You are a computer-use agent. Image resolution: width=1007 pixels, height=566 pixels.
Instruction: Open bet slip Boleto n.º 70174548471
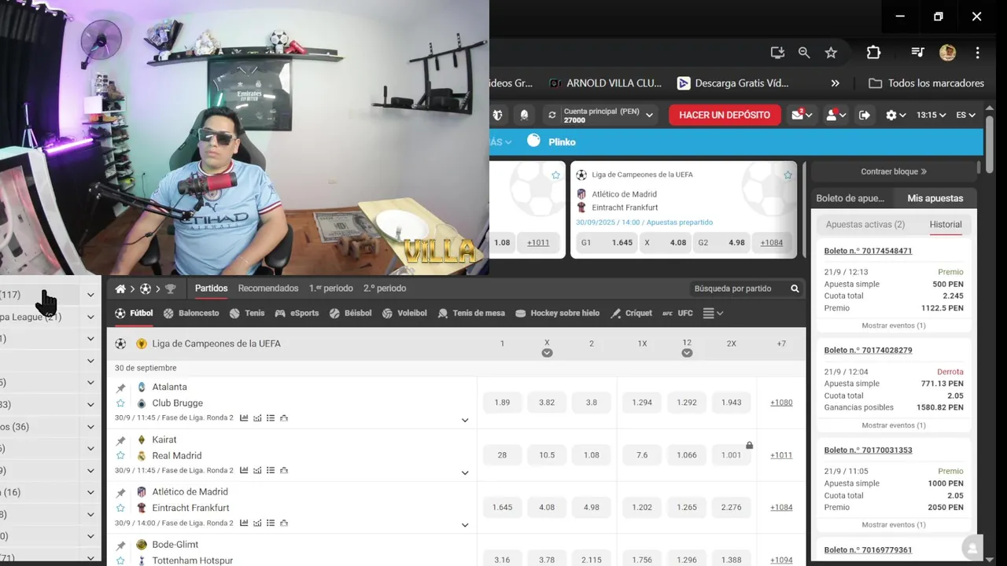(868, 251)
